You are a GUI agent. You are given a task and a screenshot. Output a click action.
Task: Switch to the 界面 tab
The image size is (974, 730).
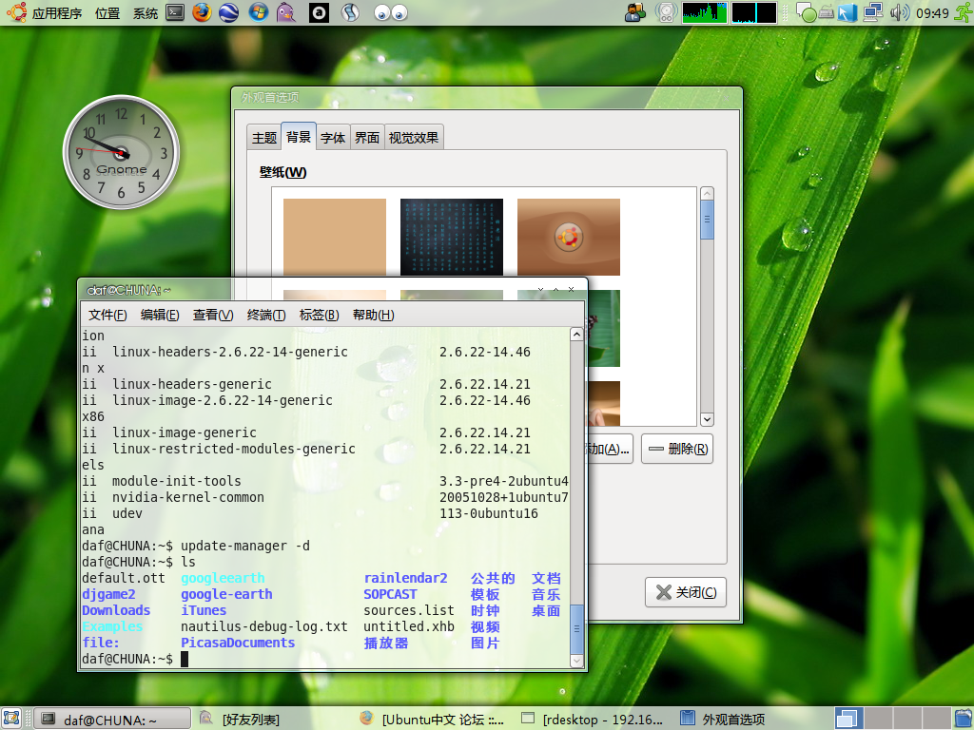click(367, 138)
